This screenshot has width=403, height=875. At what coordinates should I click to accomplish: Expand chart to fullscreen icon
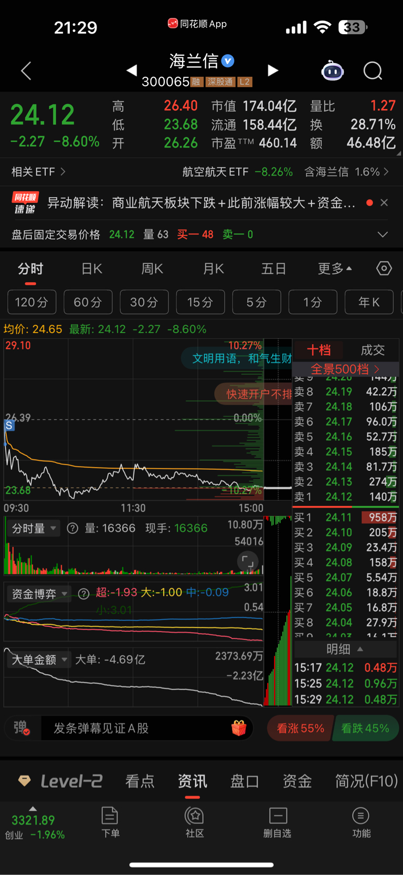tap(248, 562)
